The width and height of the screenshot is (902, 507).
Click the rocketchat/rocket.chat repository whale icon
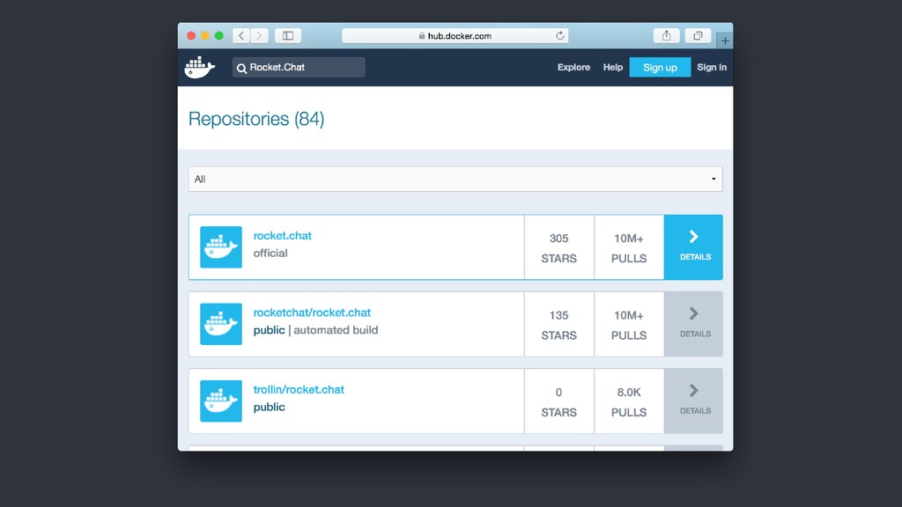tap(221, 324)
